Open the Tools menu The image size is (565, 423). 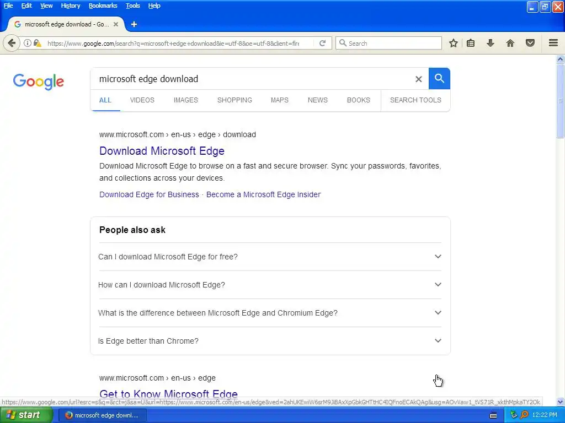tap(132, 6)
